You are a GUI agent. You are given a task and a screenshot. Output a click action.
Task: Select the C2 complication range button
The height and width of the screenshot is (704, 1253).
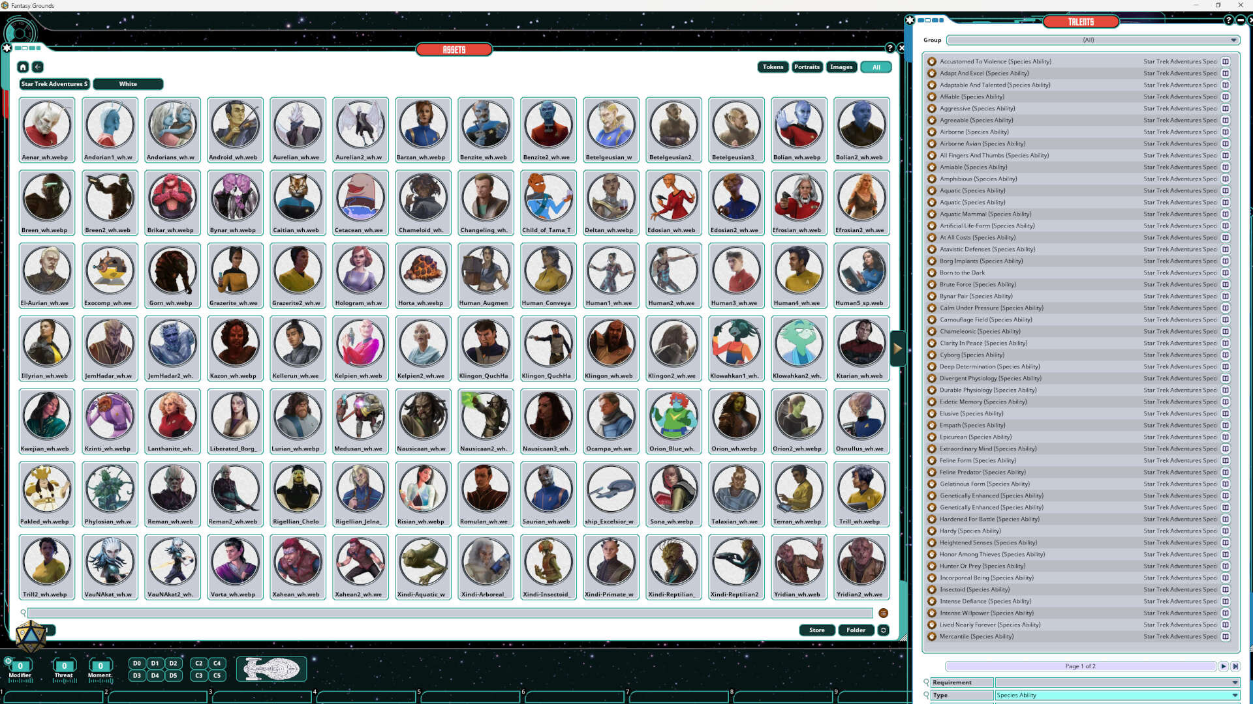click(199, 664)
